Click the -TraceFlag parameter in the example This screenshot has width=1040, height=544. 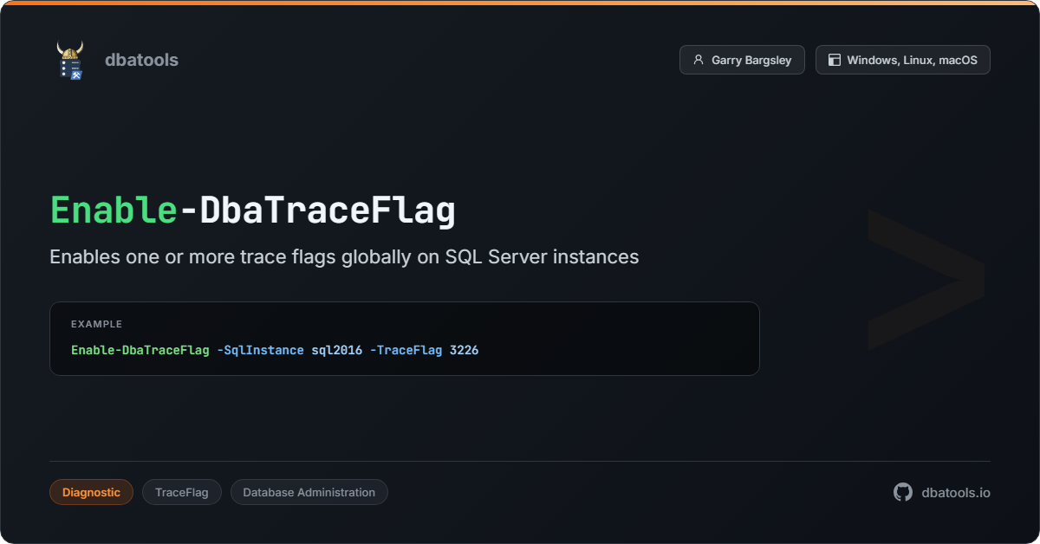tap(406, 350)
